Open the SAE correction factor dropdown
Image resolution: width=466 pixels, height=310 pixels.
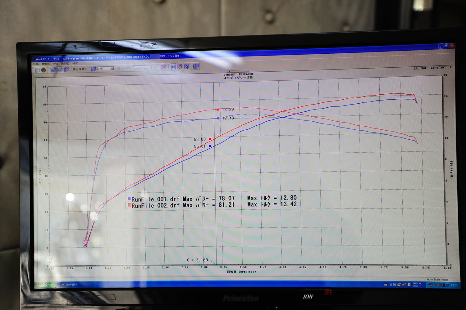point(112,68)
